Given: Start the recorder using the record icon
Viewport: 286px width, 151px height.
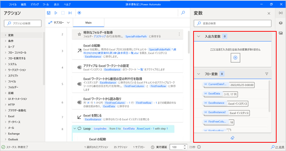Looking at the screenshot, I should point(79,13).
